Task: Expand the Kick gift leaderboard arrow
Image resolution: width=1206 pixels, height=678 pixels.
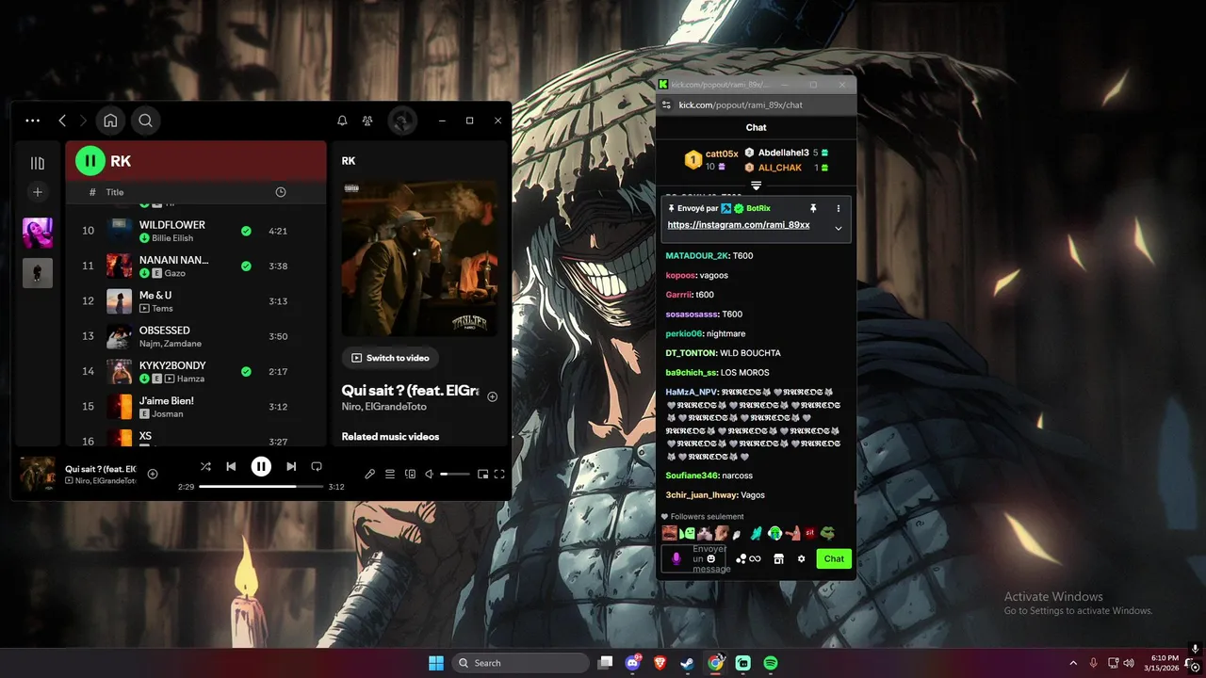Action: (756, 186)
